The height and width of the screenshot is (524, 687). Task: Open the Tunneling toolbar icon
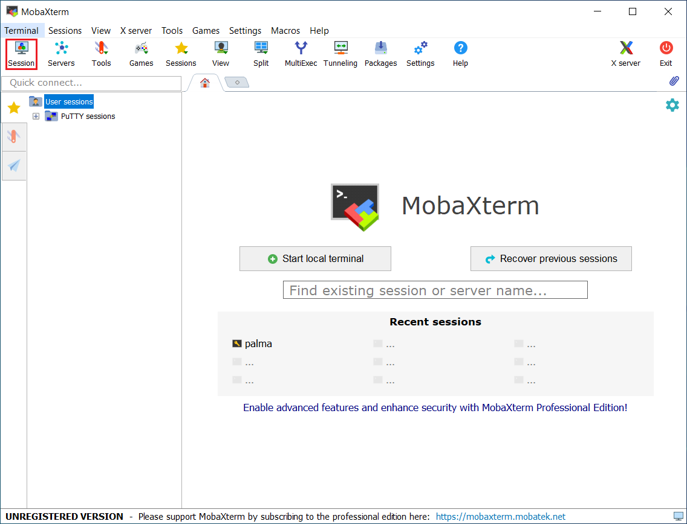click(340, 54)
